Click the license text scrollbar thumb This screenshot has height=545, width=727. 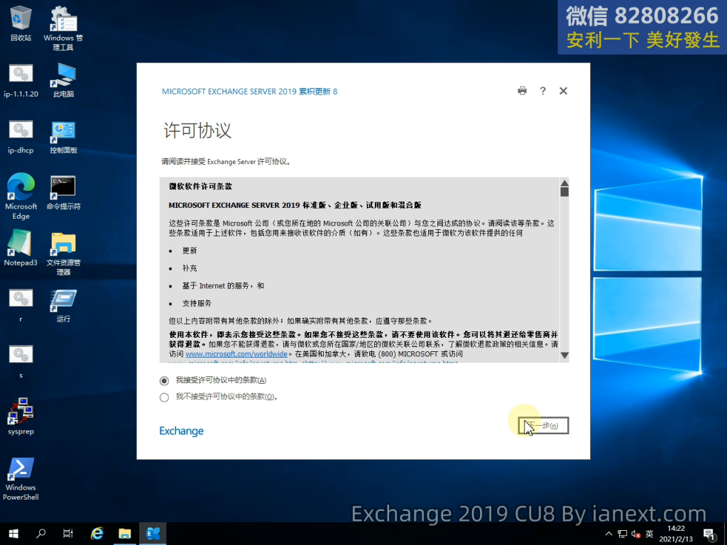(564, 192)
